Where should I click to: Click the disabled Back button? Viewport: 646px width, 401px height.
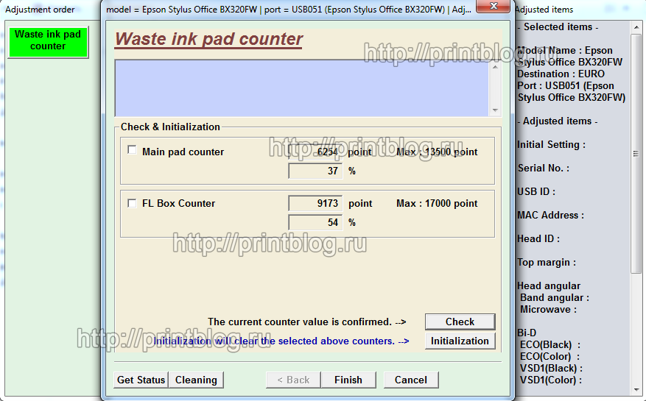tap(293, 380)
